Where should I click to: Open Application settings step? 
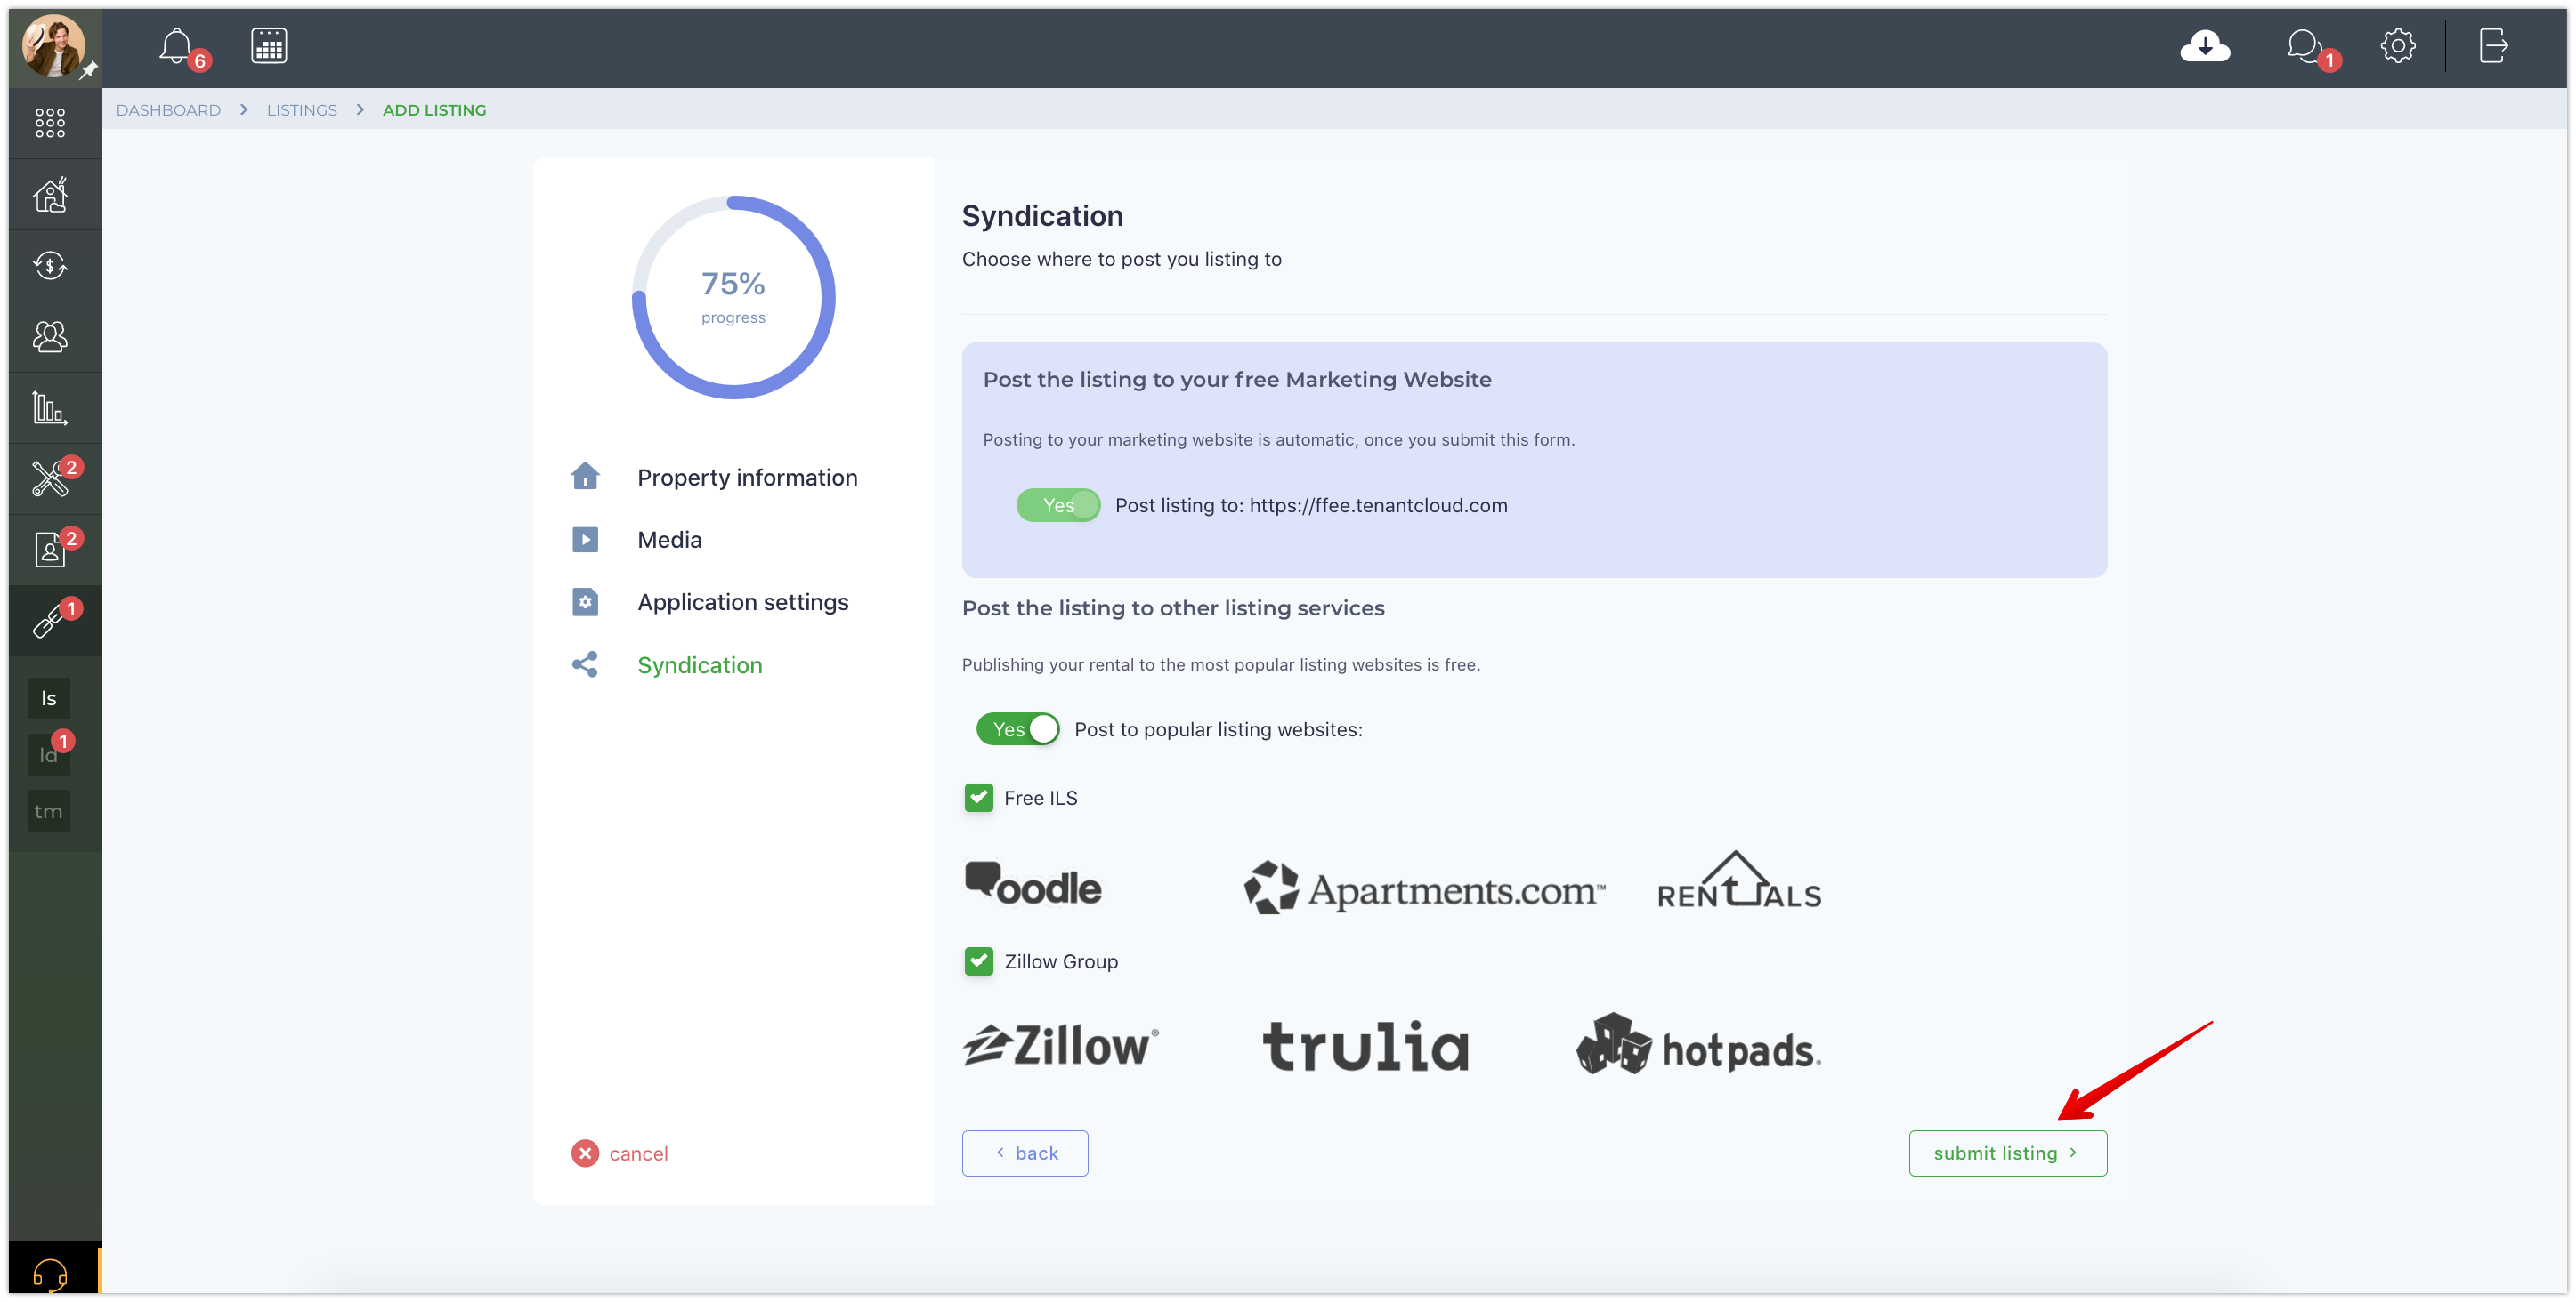coord(743,603)
